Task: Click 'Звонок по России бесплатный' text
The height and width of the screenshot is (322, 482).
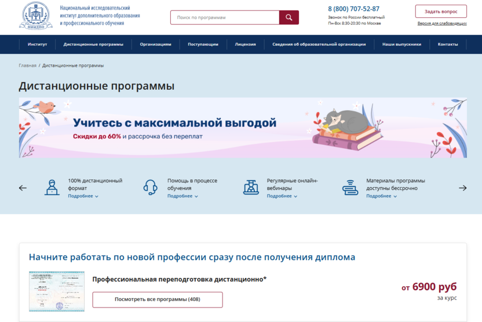Action: pos(356,17)
